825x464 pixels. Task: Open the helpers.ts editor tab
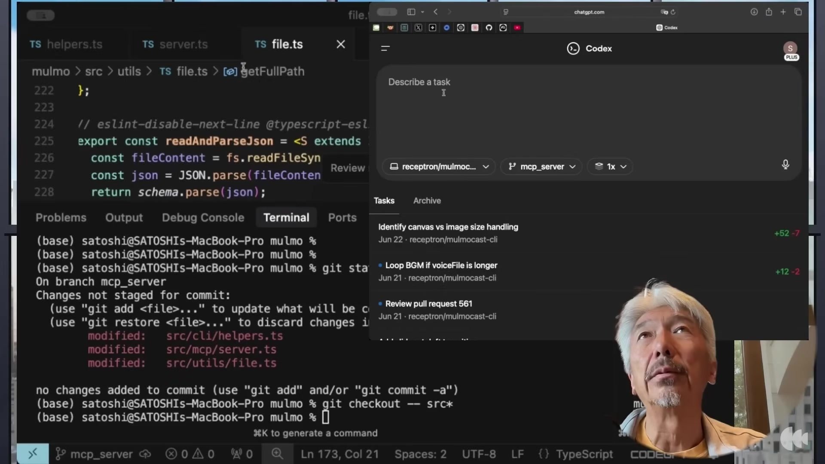point(67,44)
